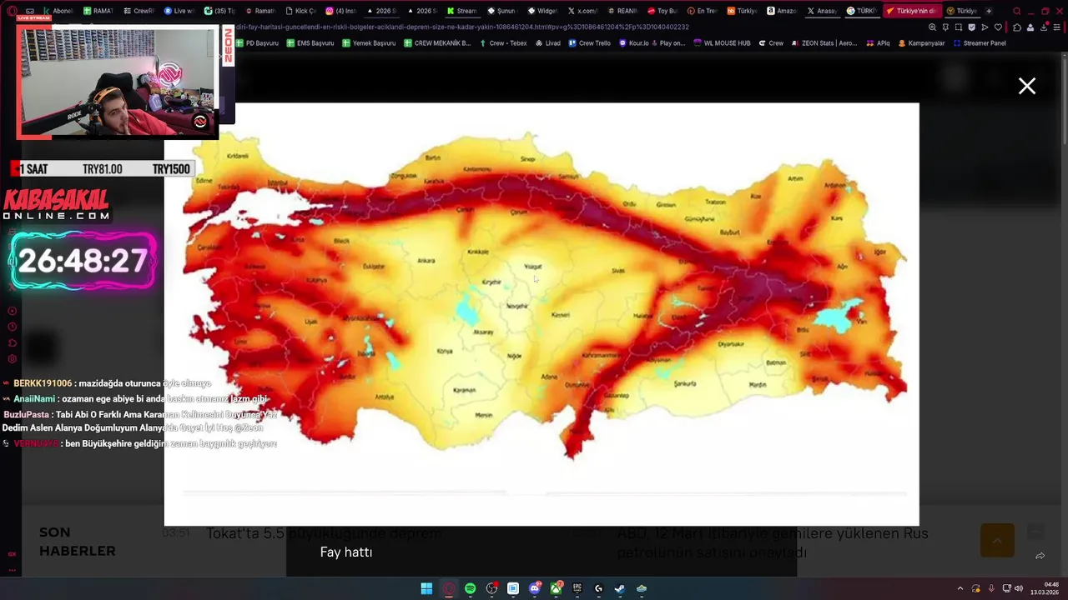Open the Kampanyalar bookmark

pos(922,43)
